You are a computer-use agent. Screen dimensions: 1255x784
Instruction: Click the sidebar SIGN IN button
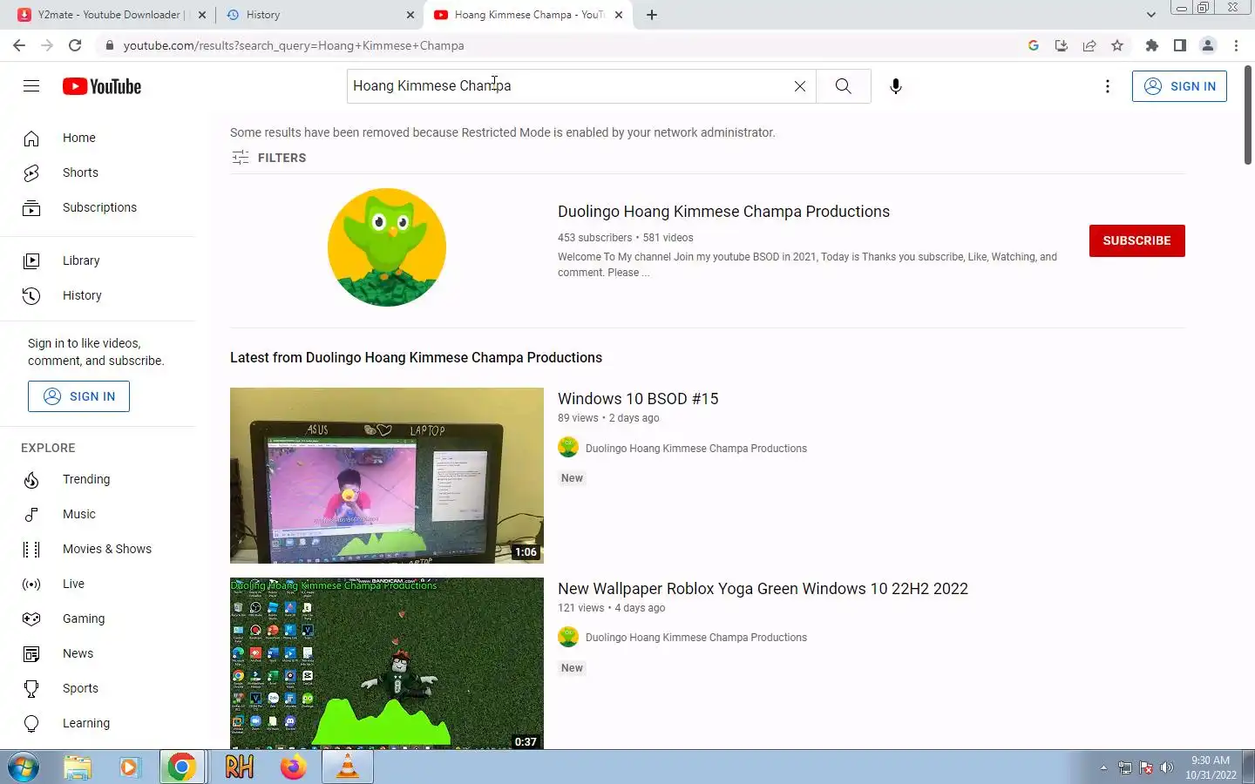coord(78,396)
